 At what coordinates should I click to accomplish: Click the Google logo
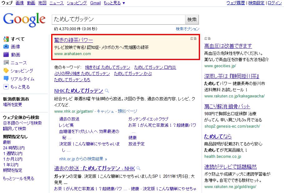point(24,20)
